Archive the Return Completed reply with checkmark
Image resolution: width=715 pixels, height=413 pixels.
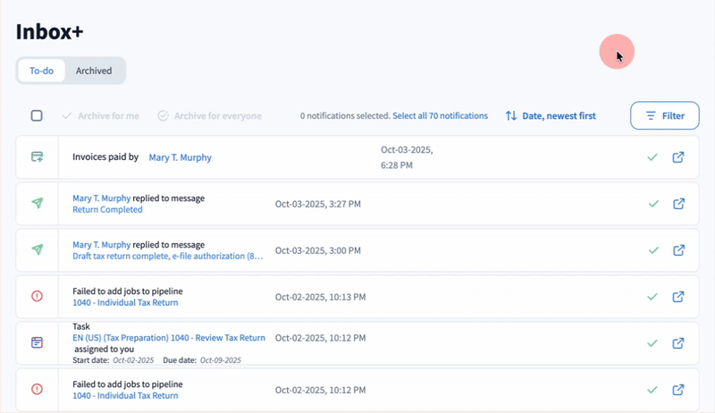652,204
